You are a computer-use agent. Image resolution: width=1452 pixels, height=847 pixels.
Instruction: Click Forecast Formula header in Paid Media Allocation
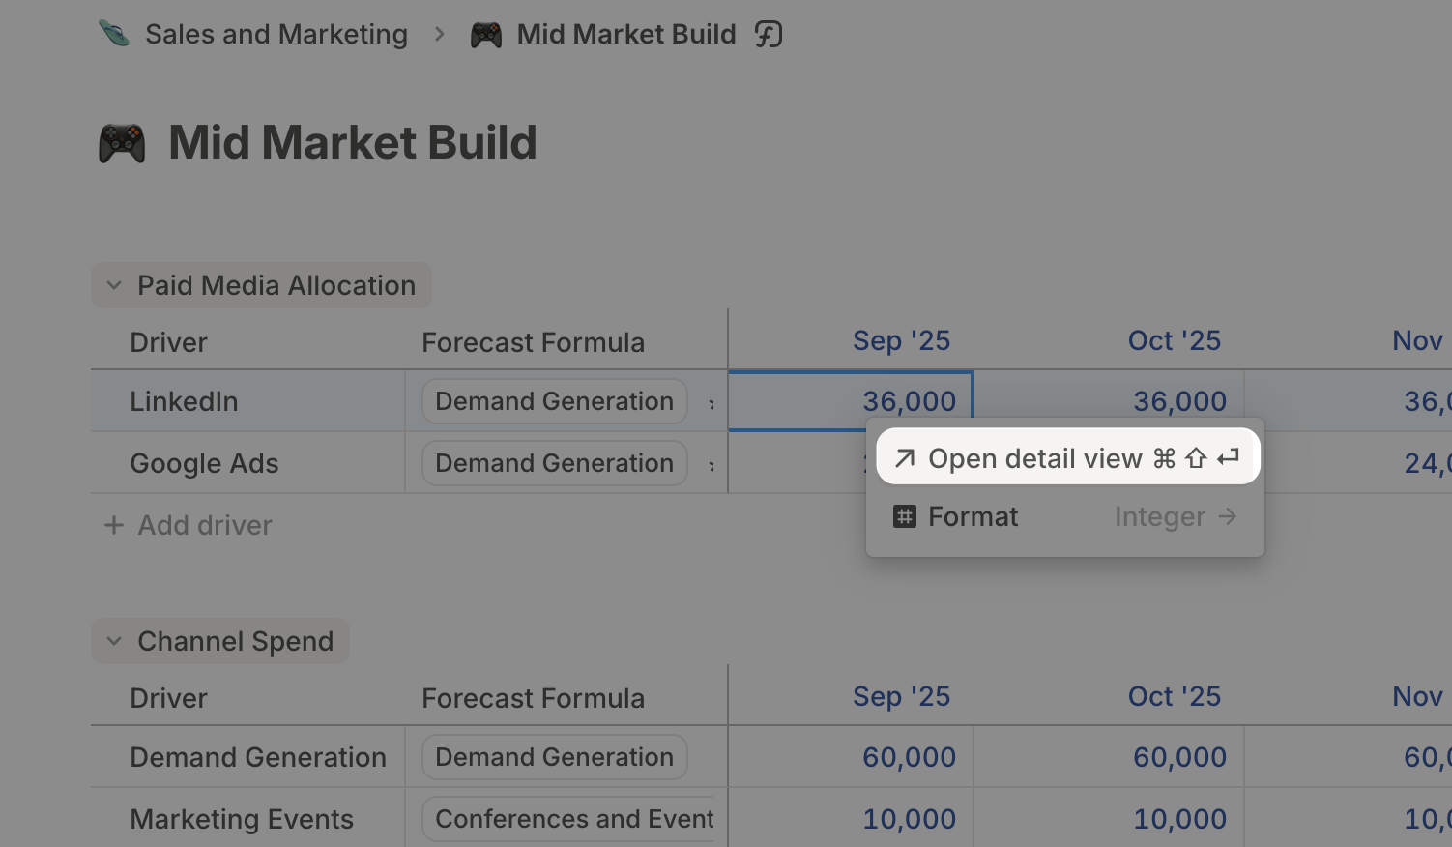[x=534, y=342]
